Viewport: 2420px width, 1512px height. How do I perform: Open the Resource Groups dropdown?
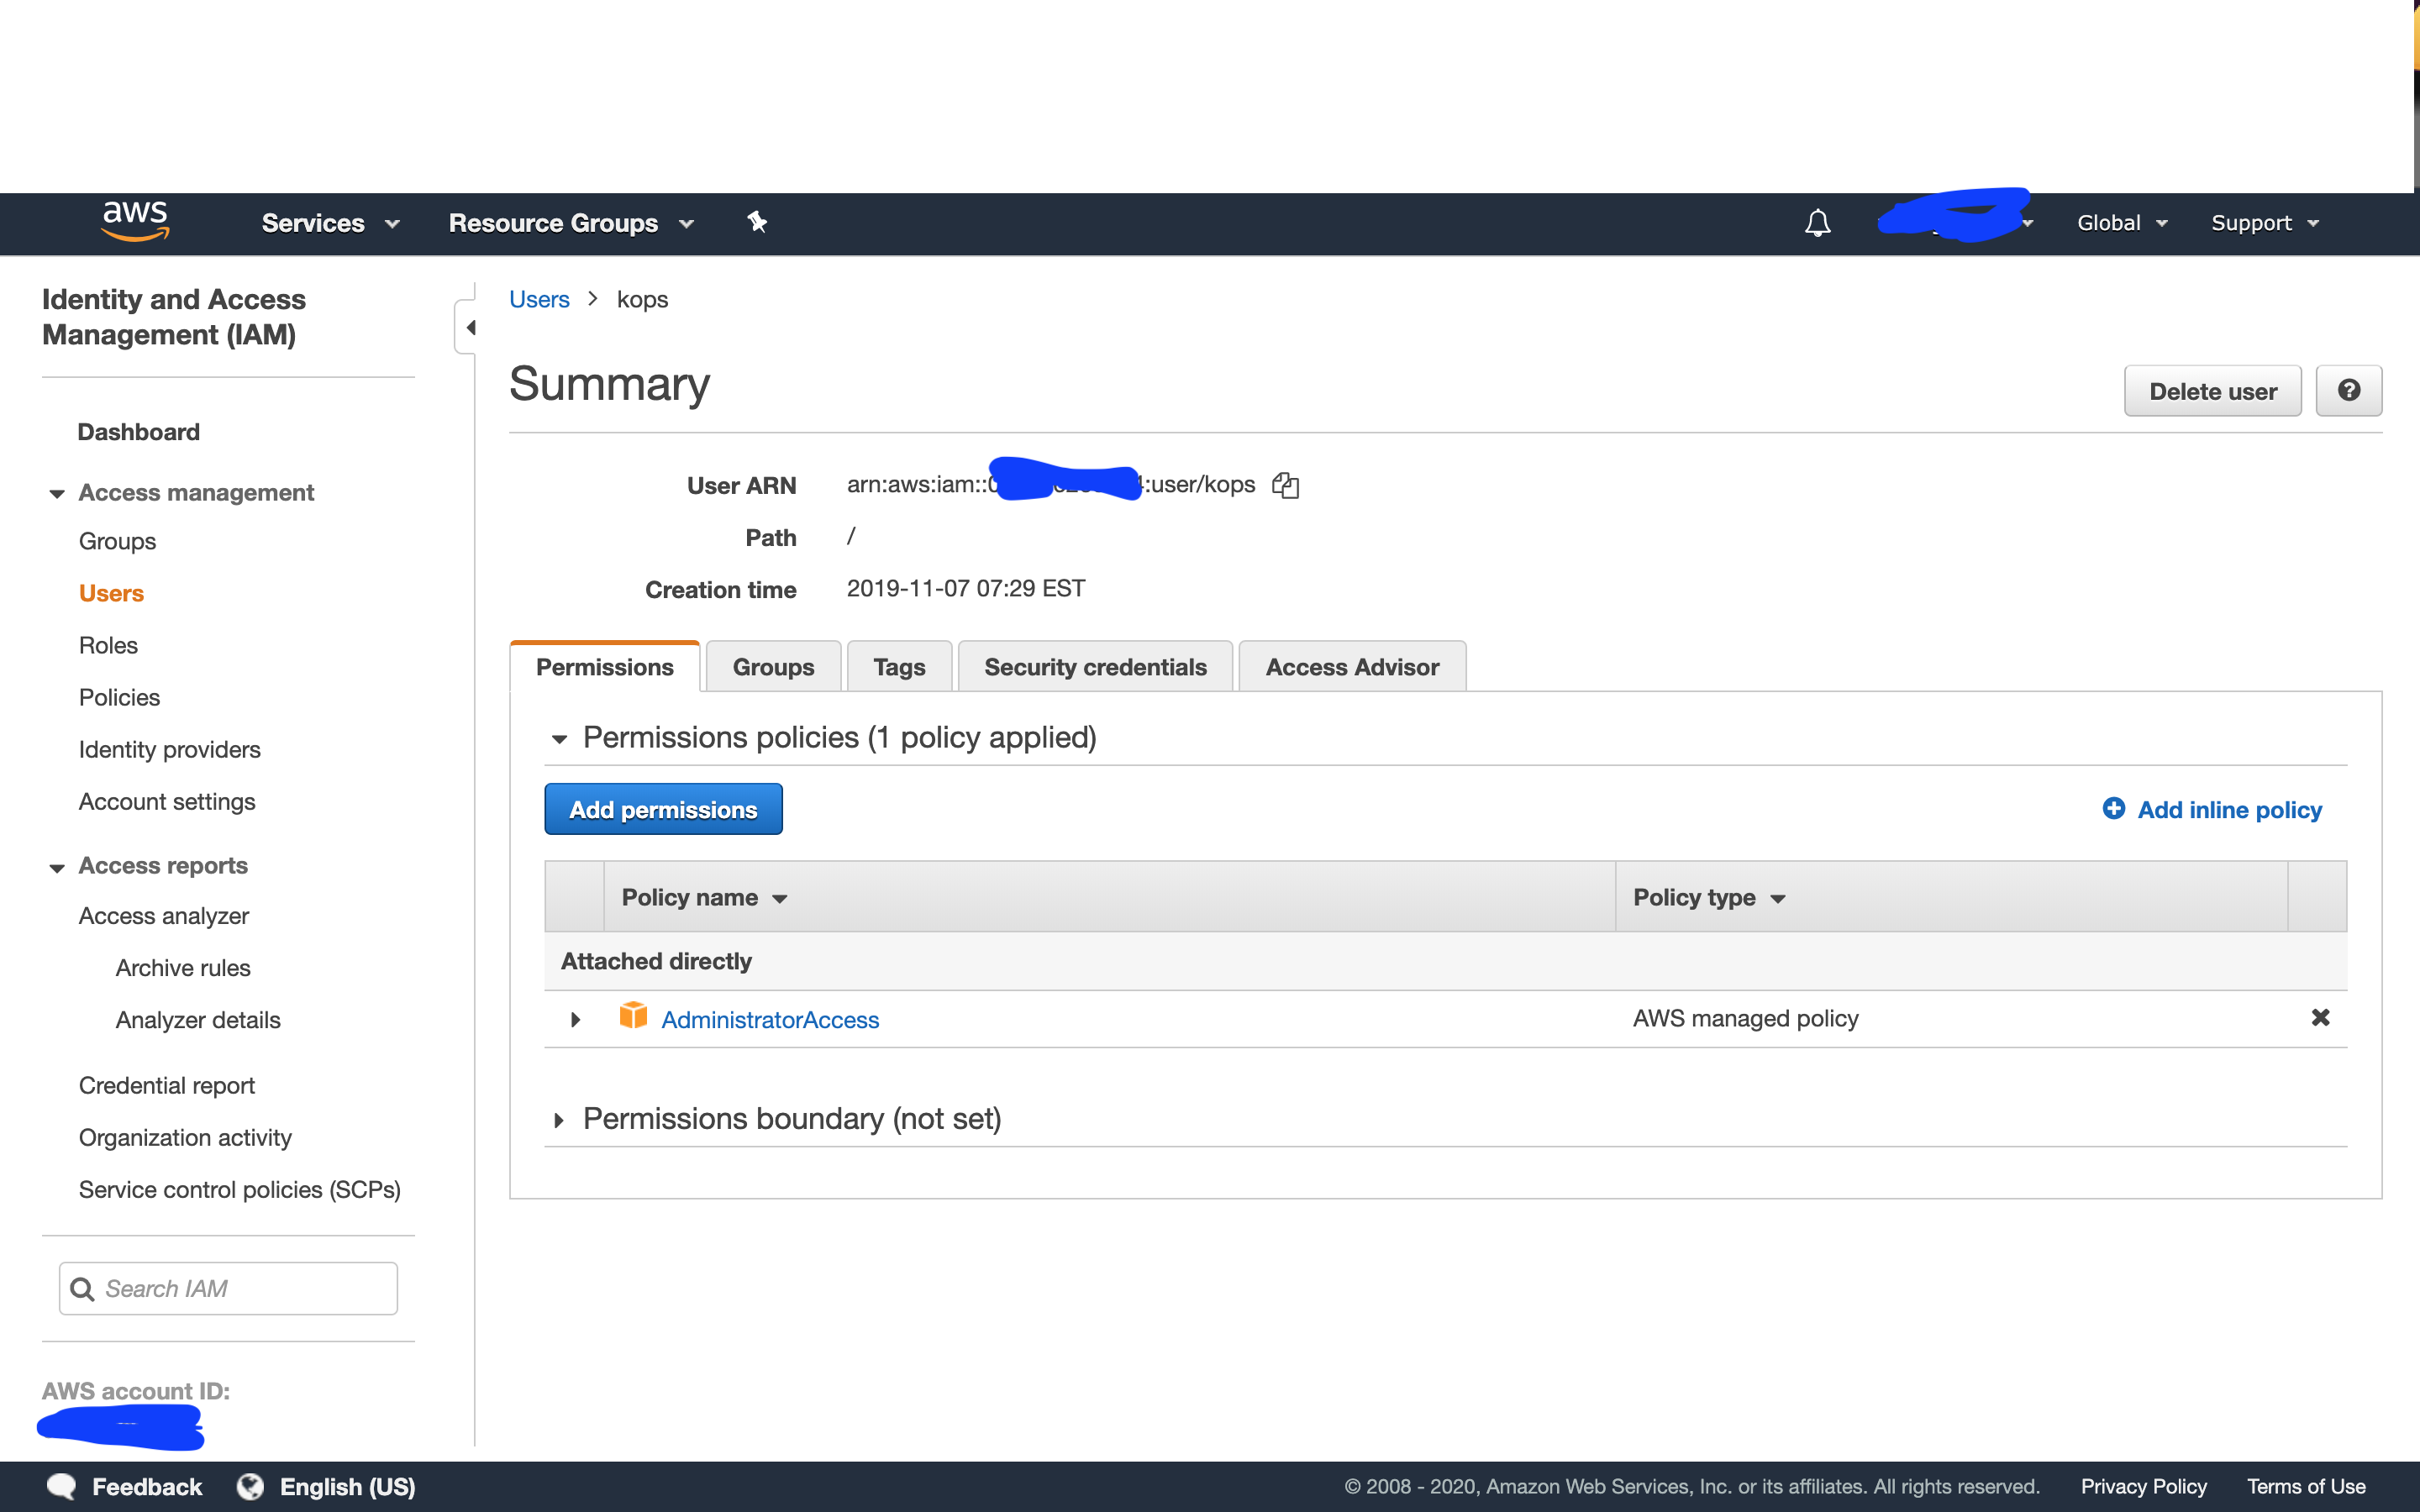tap(571, 223)
